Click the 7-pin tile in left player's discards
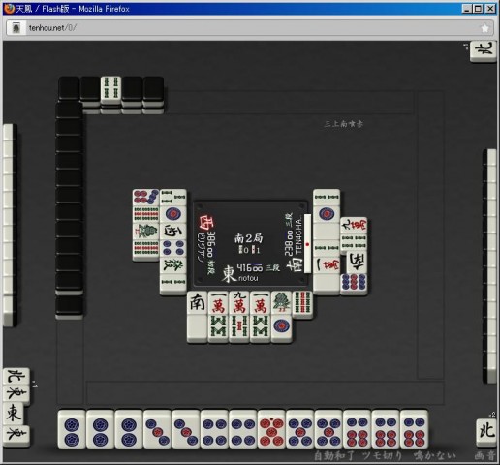This screenshot has height=465, width=500. [x=146, y=197]
